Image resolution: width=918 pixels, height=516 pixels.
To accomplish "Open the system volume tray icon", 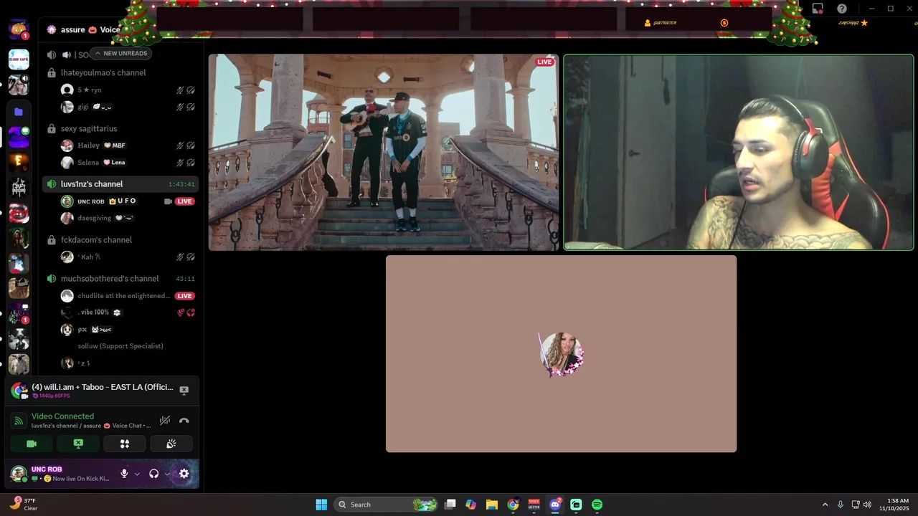I will click(867, 505).
